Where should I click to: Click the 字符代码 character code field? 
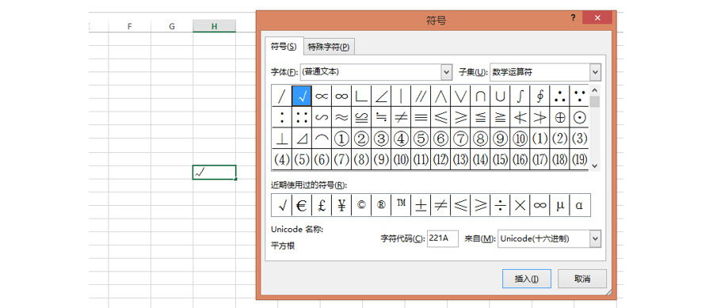(442, 238)
